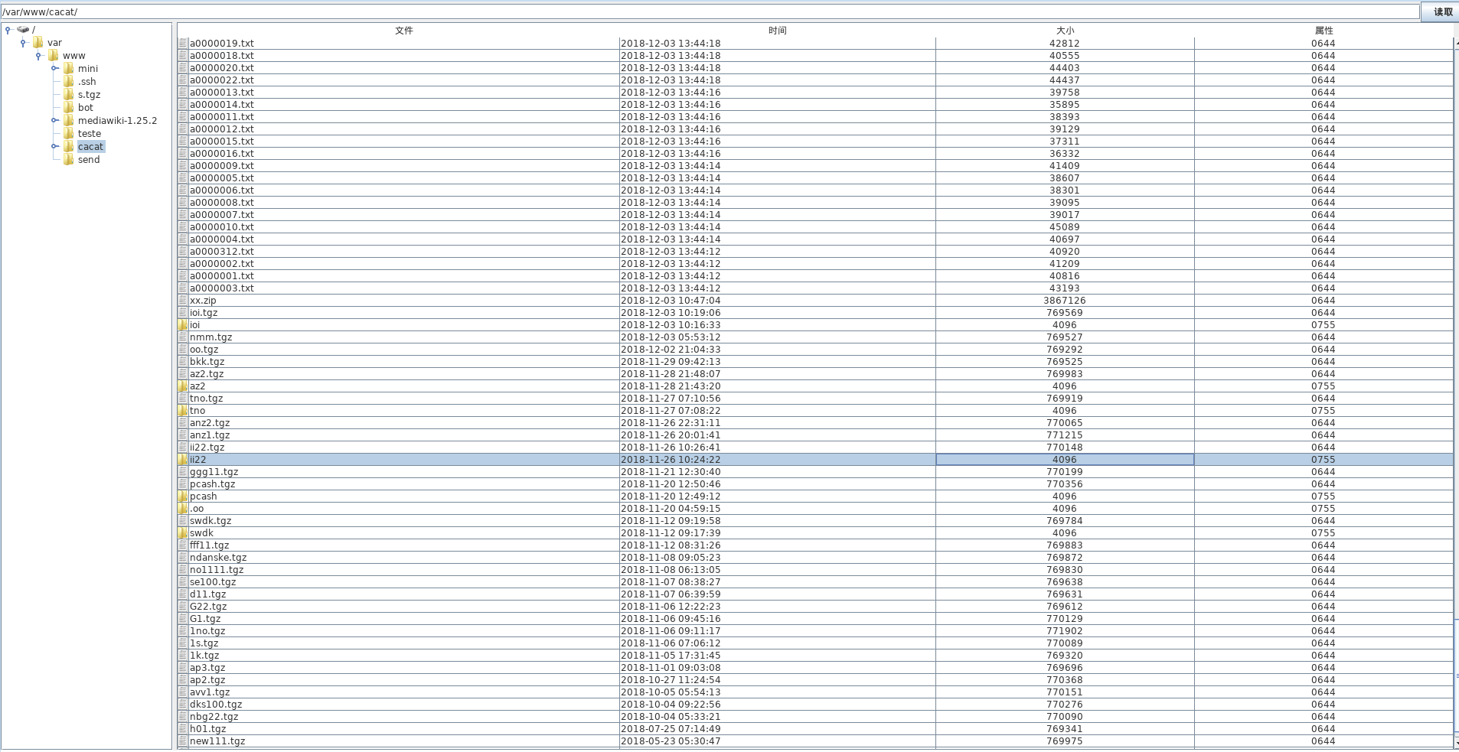Click file name a0000001.txt
Image resolution: width=1459 pixels, height=752 pixels.
point(222,276)
